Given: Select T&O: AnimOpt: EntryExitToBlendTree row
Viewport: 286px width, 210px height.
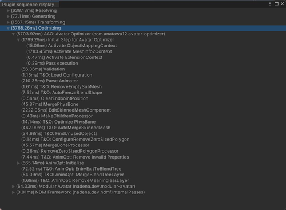Looking at the screenshot, I should (143, 169).
